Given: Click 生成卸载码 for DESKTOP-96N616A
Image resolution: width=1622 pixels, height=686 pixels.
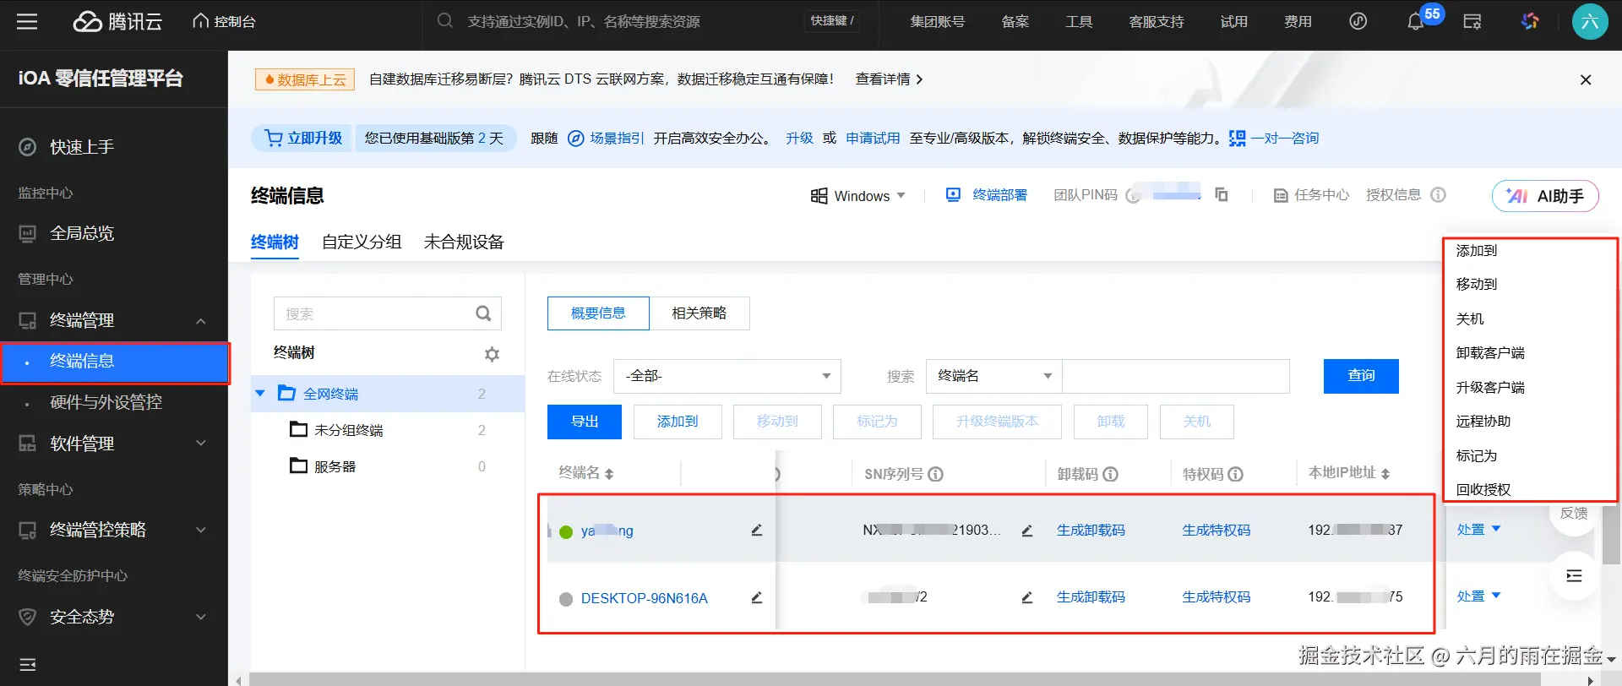Looking at the screenshot, I should pyautogui.click(x=1091, y=597).
